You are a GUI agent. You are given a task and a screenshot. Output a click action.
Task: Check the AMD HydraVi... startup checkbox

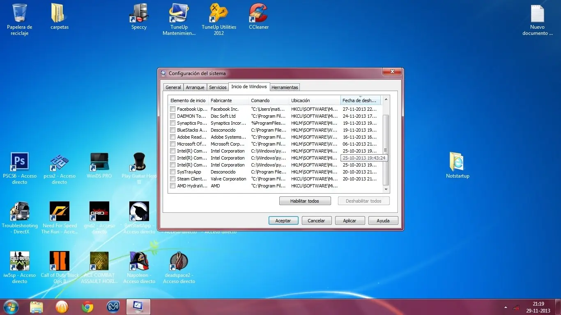(172, 186)
